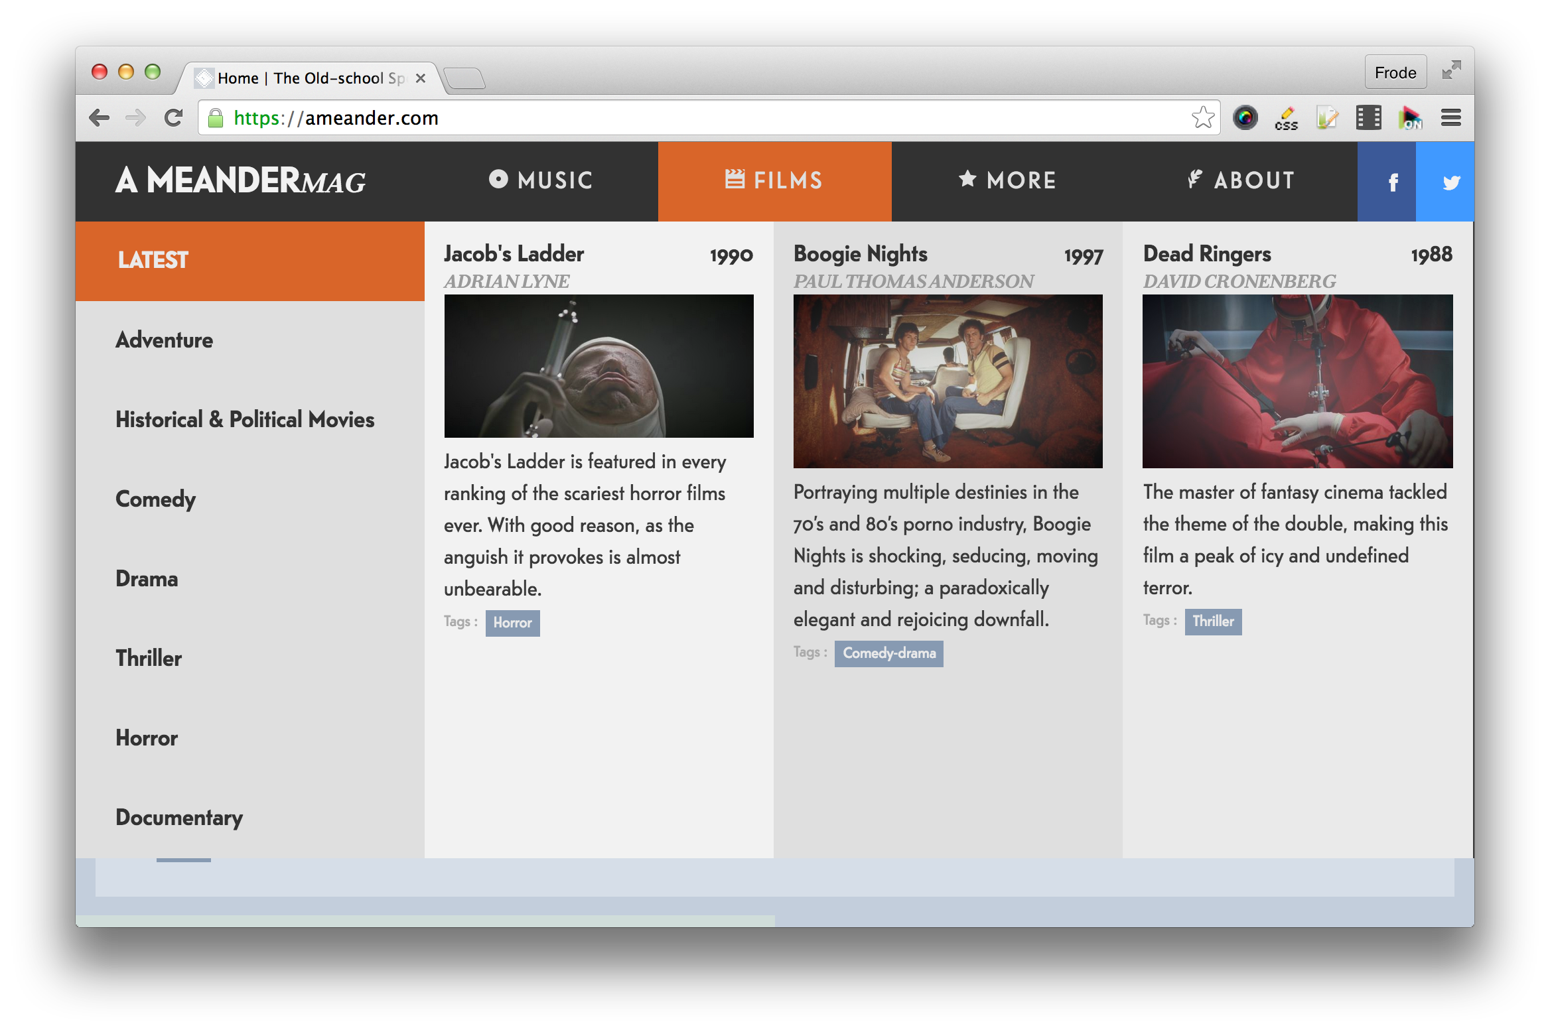Open the Twitter social link
Image resolution: width=1550 pixels, height=1032 pixels.
(1445, 181)
